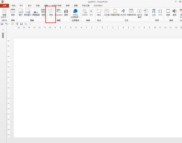Open Customize Quick Access Toolbar arrow
The width and height of the screenshot is (182, 143).
click(x=30, y=24)
